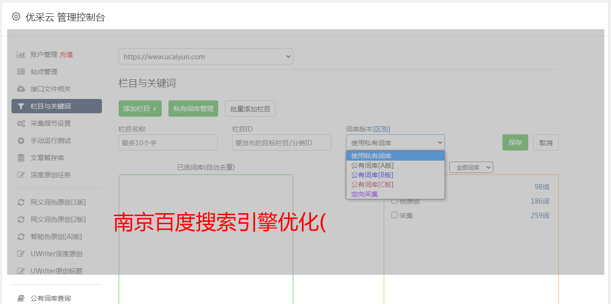611x304 pixels.
Task: Focus the 栏目ID text field
Action: (x=281, y=142)
